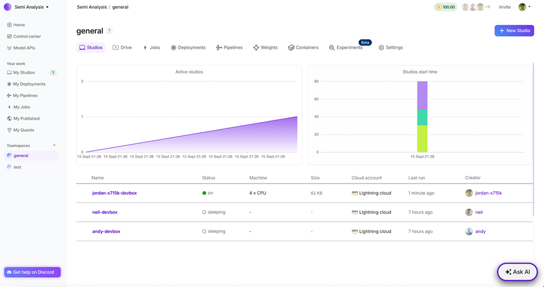Click the Invite link
544x287 pixels.
505,7
